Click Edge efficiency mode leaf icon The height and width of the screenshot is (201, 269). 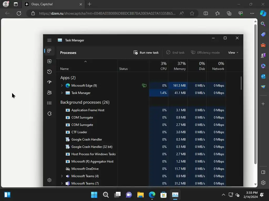click(x=144, y=86)
